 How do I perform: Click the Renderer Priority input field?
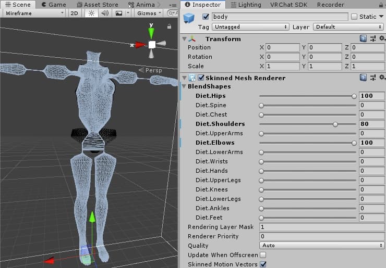coord(321,236)
